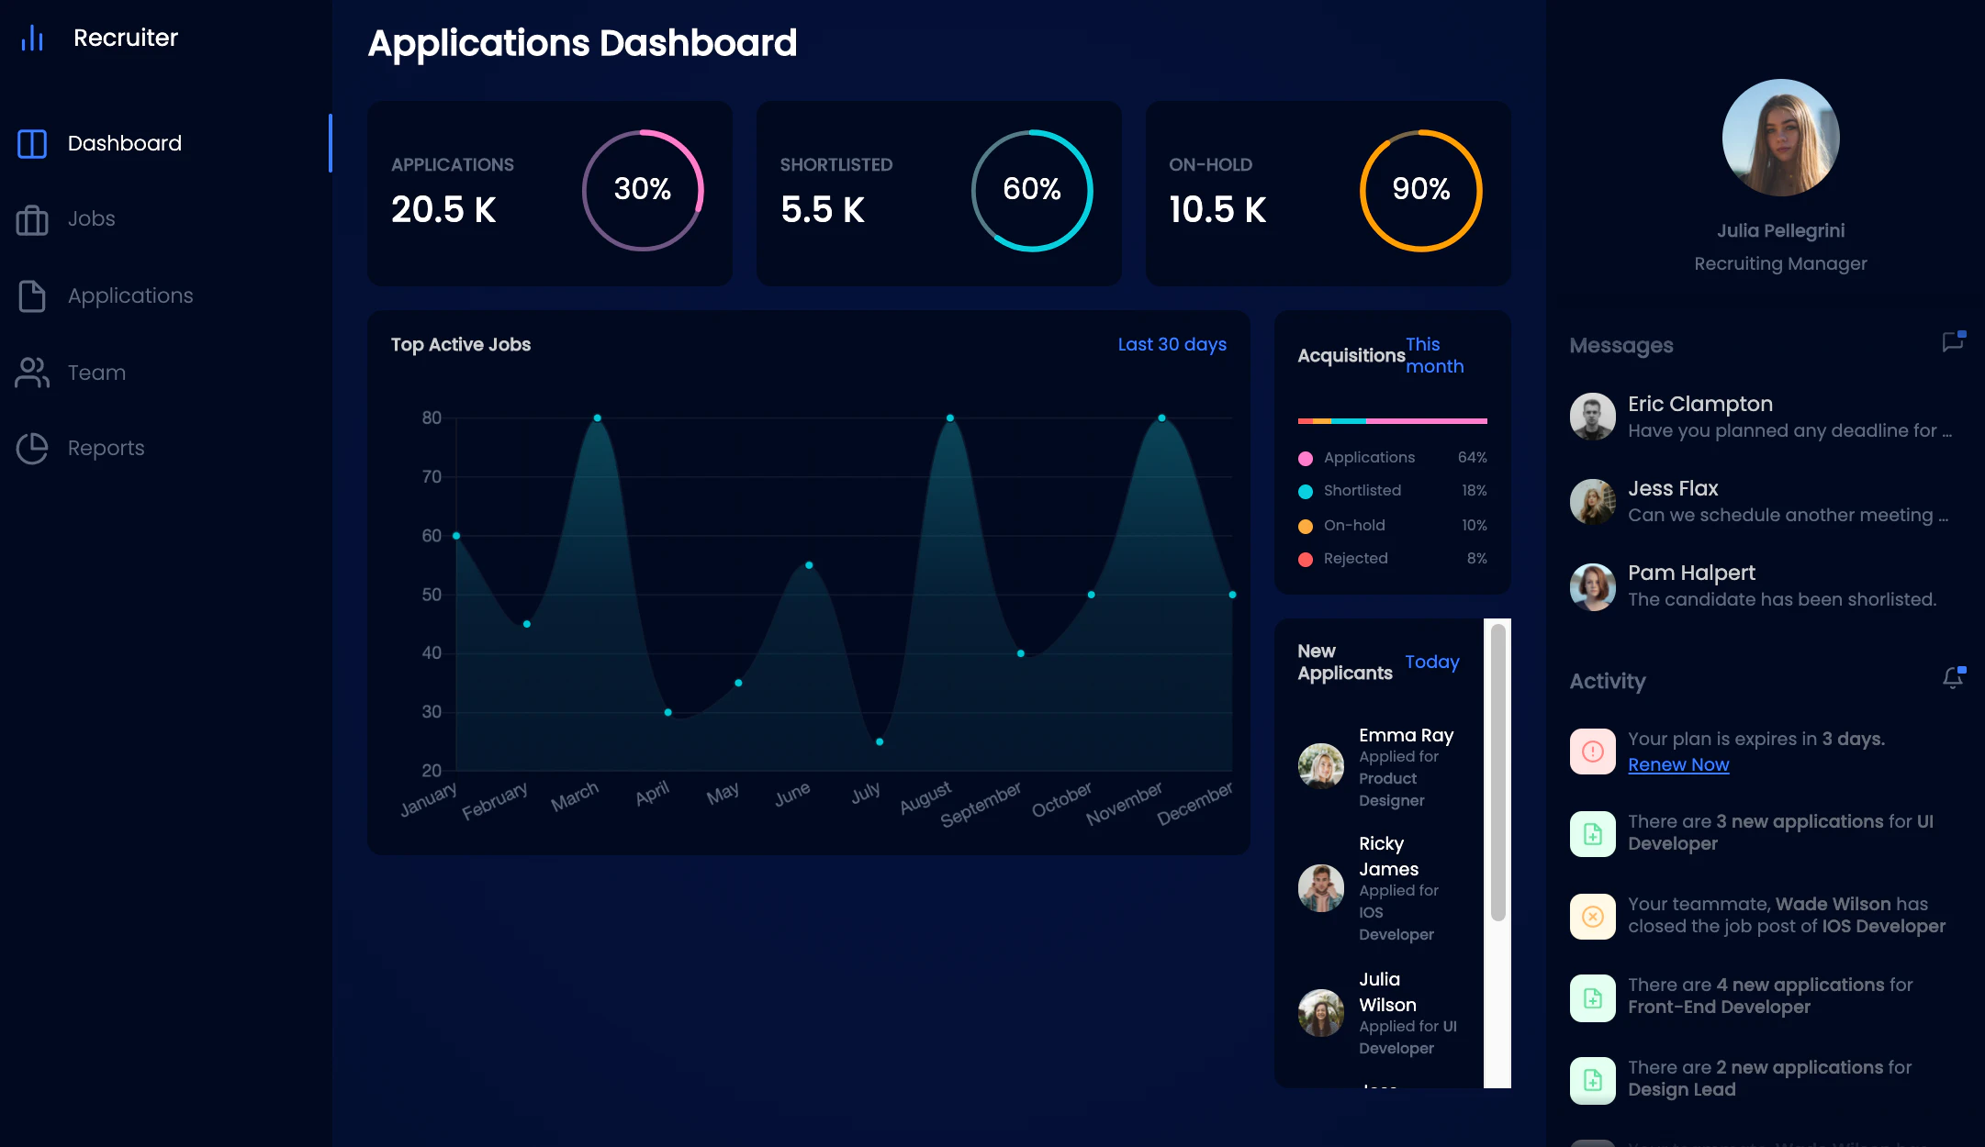Open the Messages chat bubble icon

coord(1953,341)
